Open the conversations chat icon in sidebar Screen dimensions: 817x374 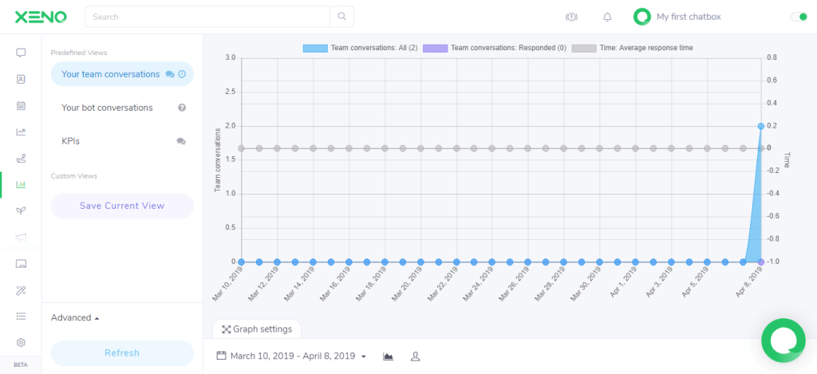(x=21, y=53)
